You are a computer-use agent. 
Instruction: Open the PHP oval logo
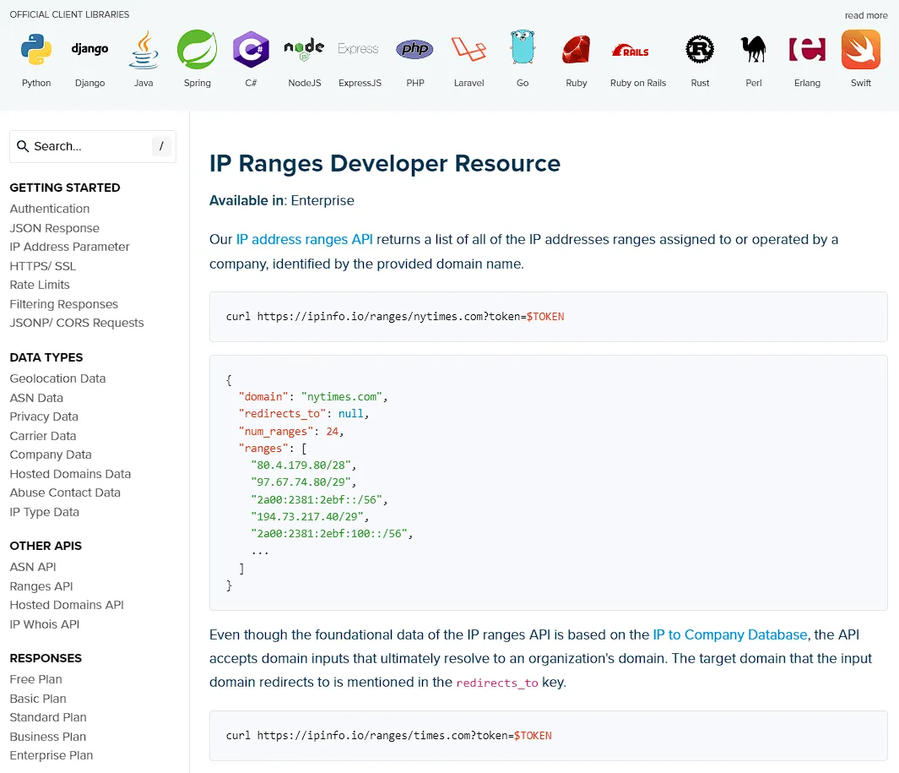[414, 49]
